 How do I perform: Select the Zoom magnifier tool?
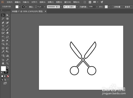(7, 63)
